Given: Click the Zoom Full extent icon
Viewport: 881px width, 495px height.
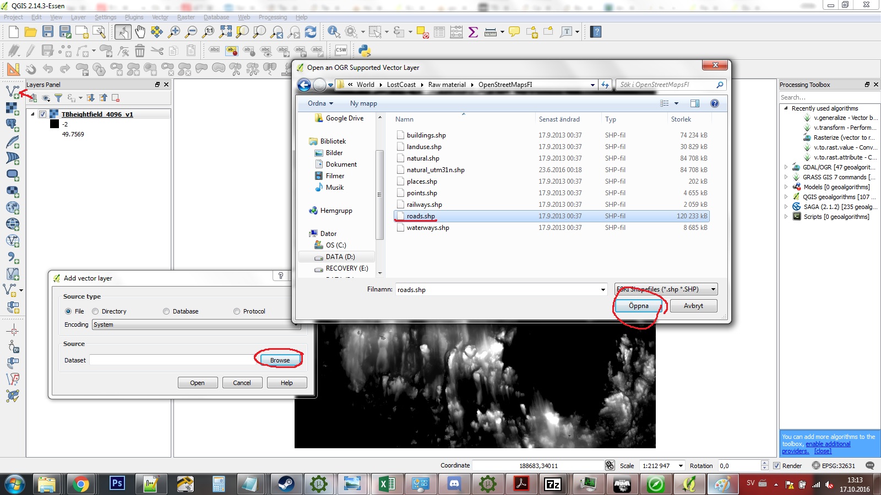Looking at the screenshot, I should 225,32.
